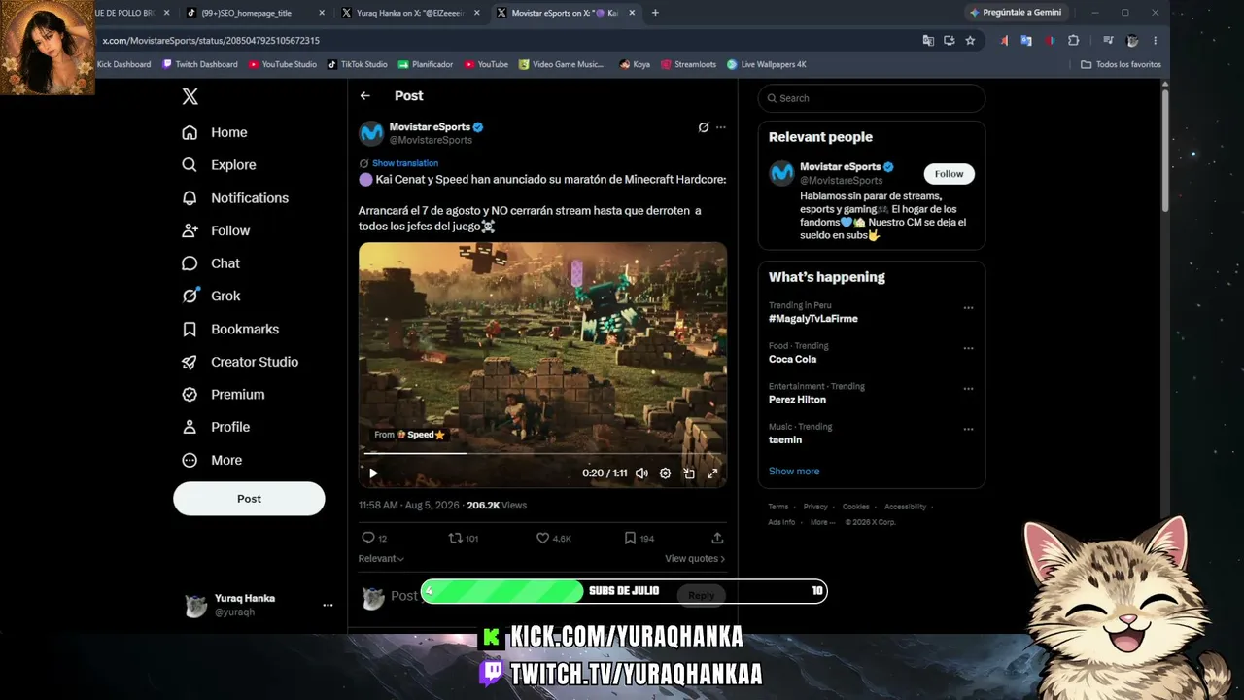The image size is (1244, 700).
Task: Toggle video picture-in-picture mode
Action: [689, 473]
